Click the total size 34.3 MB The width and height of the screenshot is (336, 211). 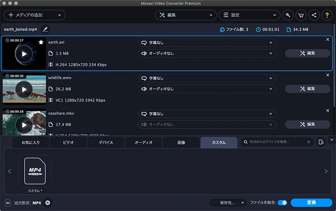(x=298, y=29)
